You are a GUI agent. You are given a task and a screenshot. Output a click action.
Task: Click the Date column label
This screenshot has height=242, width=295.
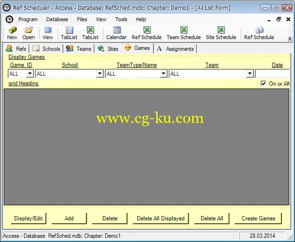pyautogui.click(x=277, y=65)
